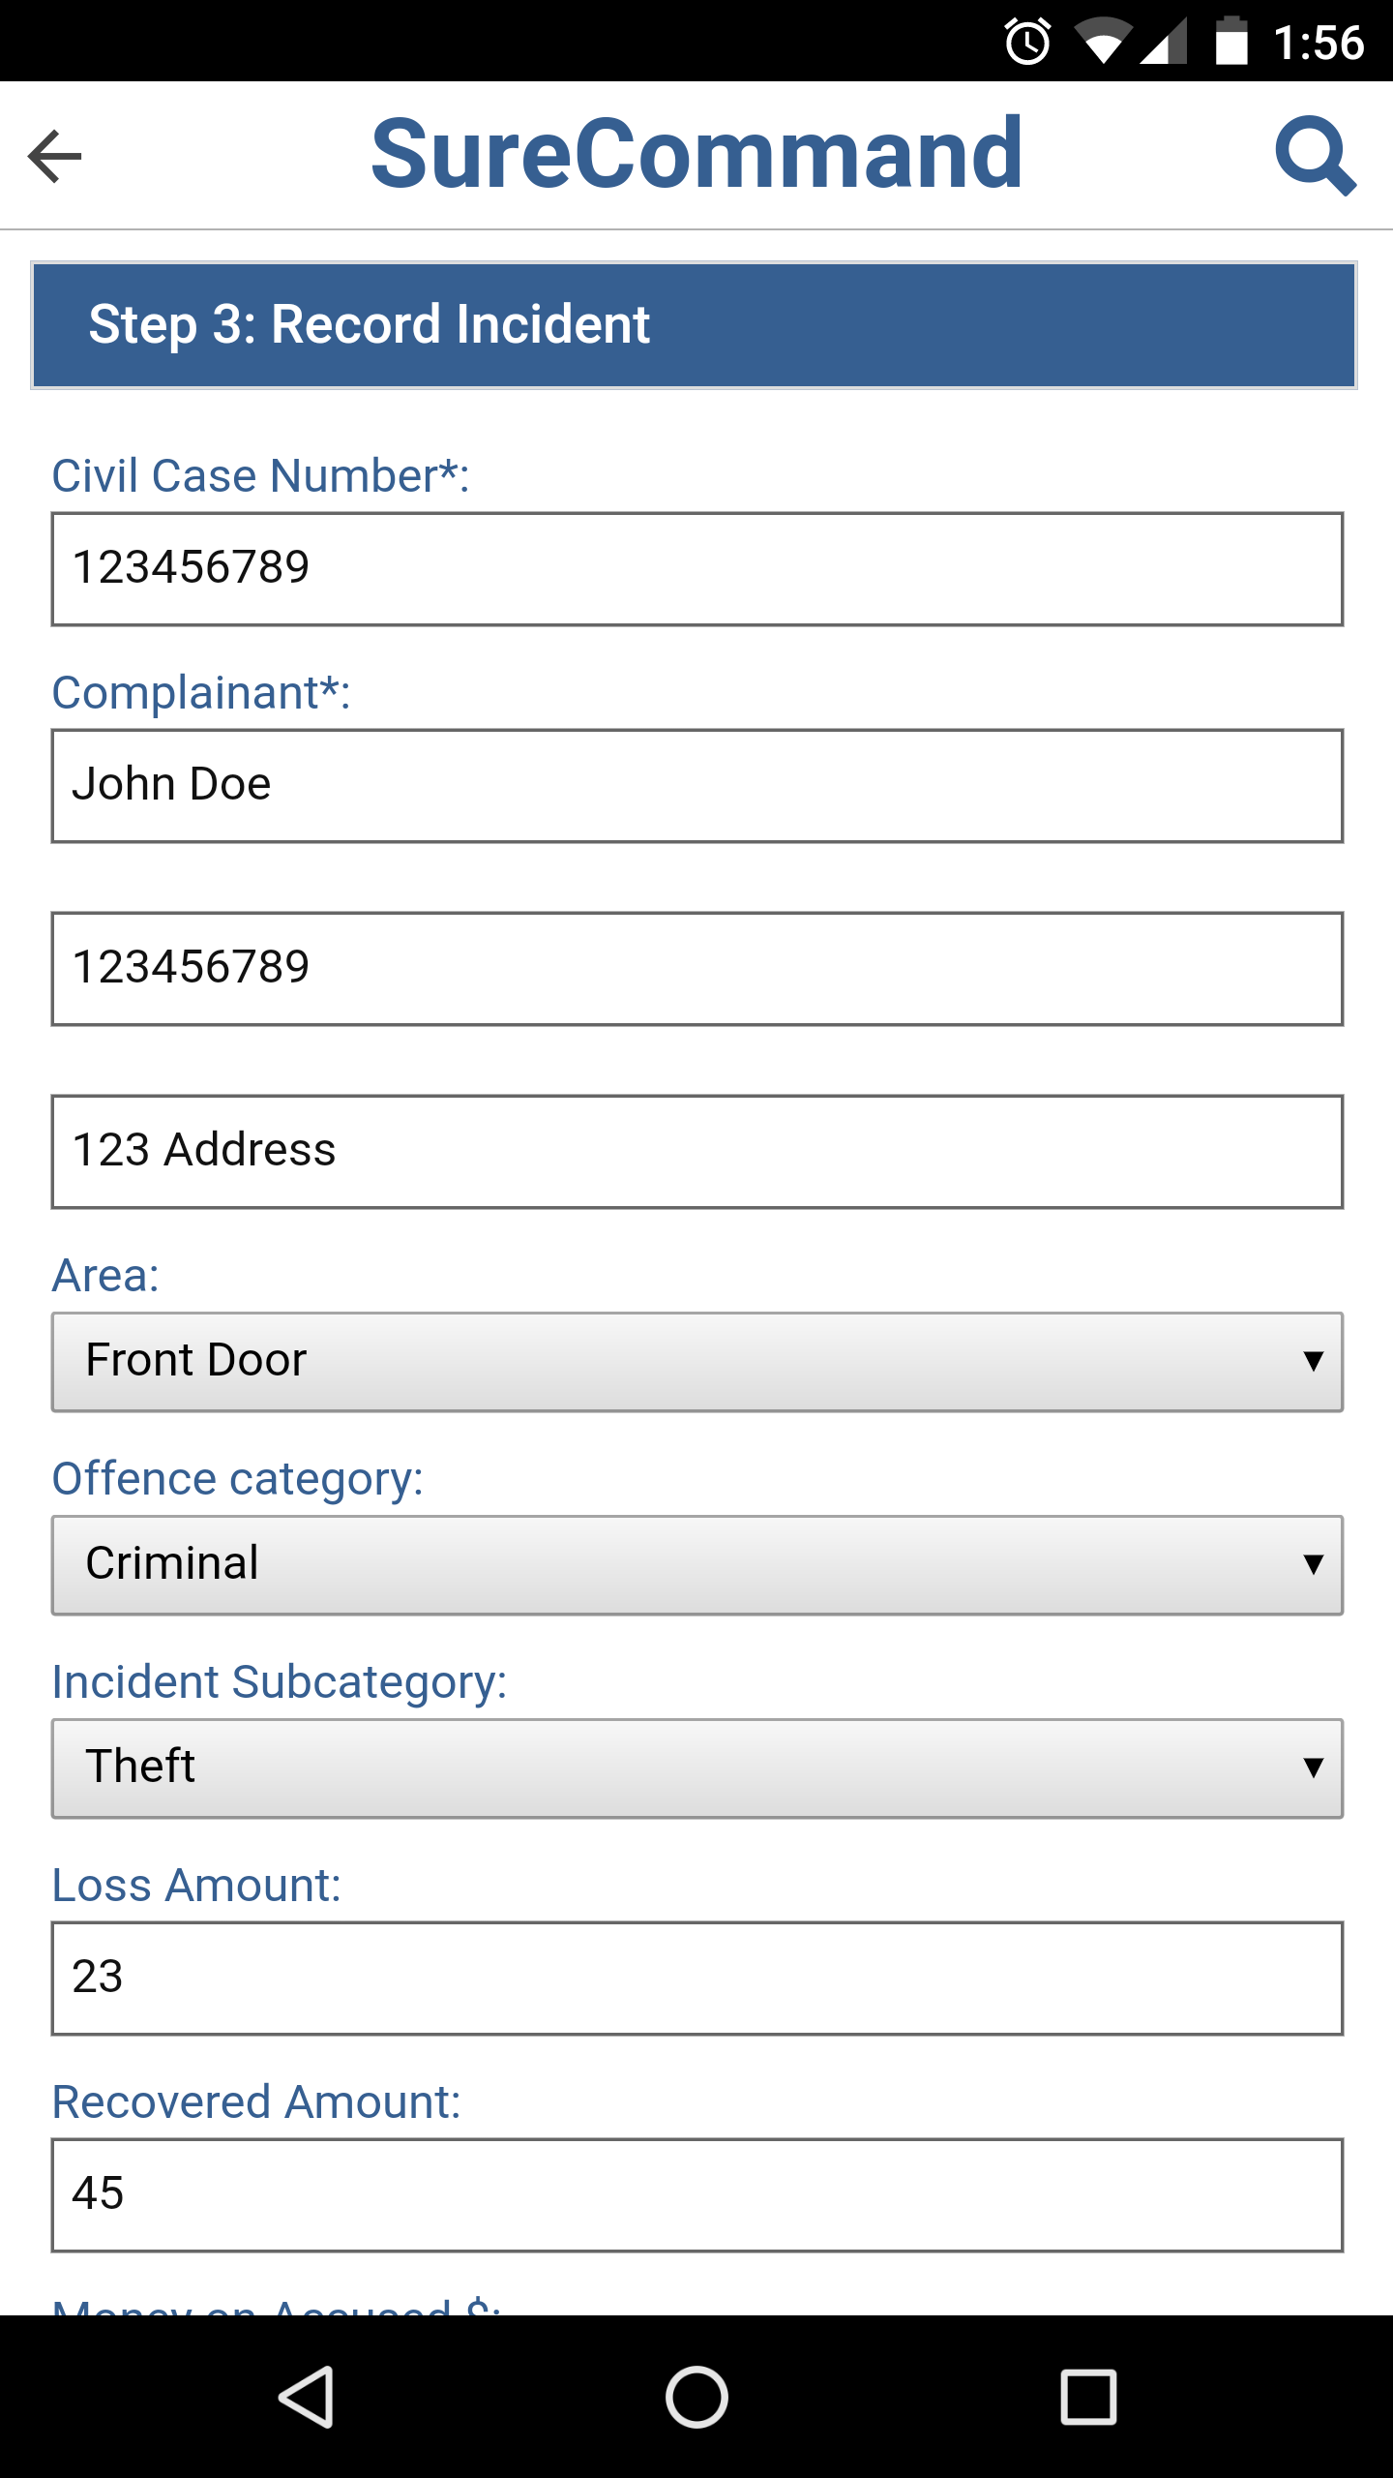Tap the back arrow in the header
The height and width of the screenshot is (2478, 1393).
click(55, 156)
